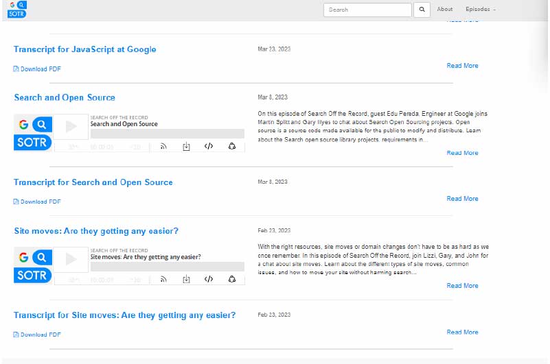
Task: Download the Search and Open Source episode audio
Action: point(186,147)
